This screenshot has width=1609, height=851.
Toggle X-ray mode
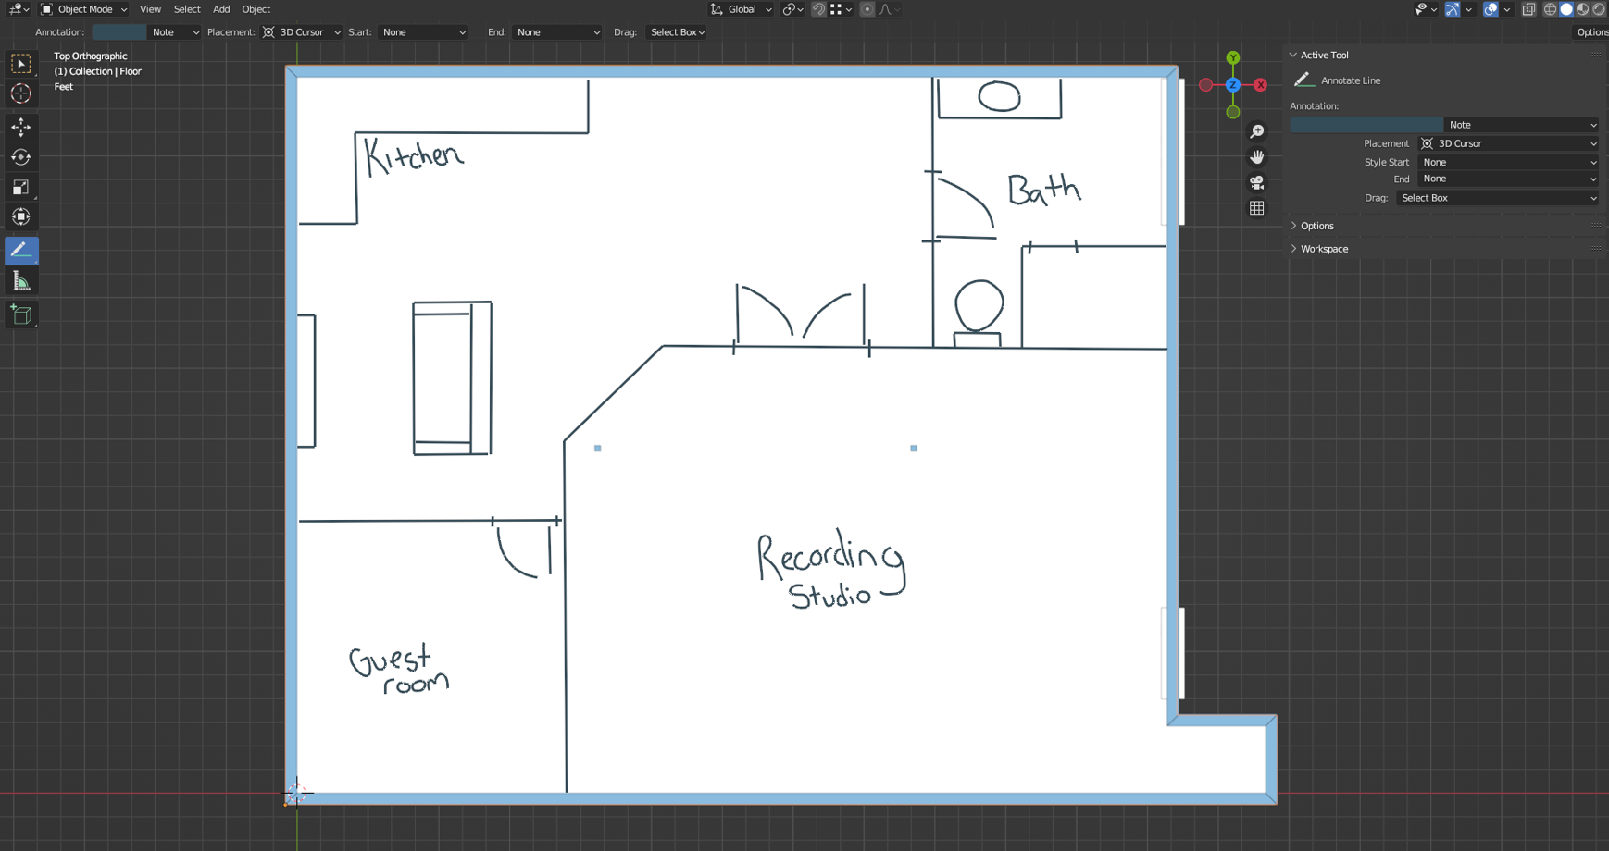[1528, 9]
